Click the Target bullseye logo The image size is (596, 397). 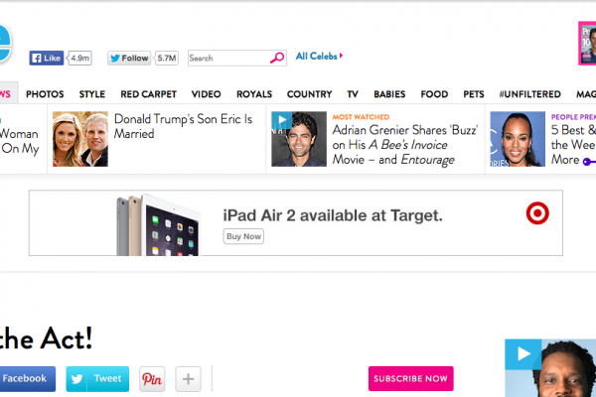[537, 213]
